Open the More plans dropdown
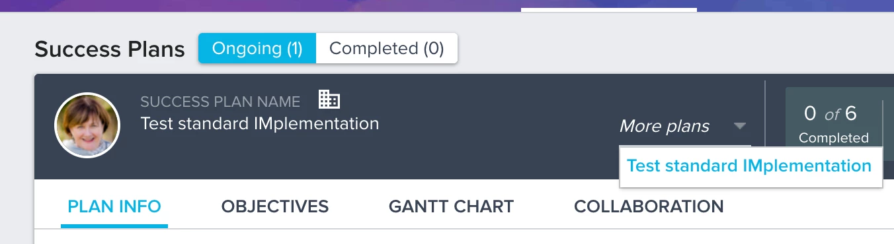The height and width of the screenshot is (244, 894). (684, 126)
